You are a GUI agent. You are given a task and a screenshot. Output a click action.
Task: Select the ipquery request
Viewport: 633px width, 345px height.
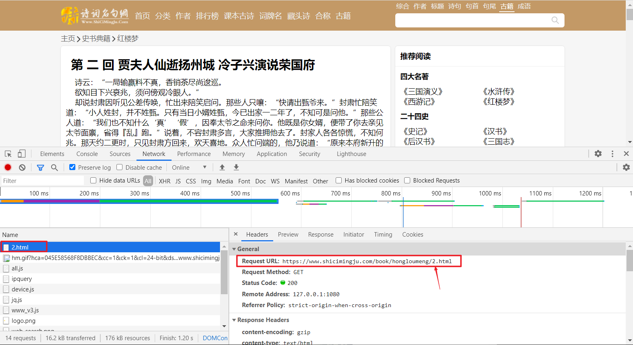(110, 279)
